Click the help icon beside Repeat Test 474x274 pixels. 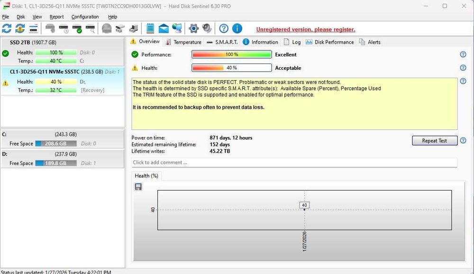(463, 140)
